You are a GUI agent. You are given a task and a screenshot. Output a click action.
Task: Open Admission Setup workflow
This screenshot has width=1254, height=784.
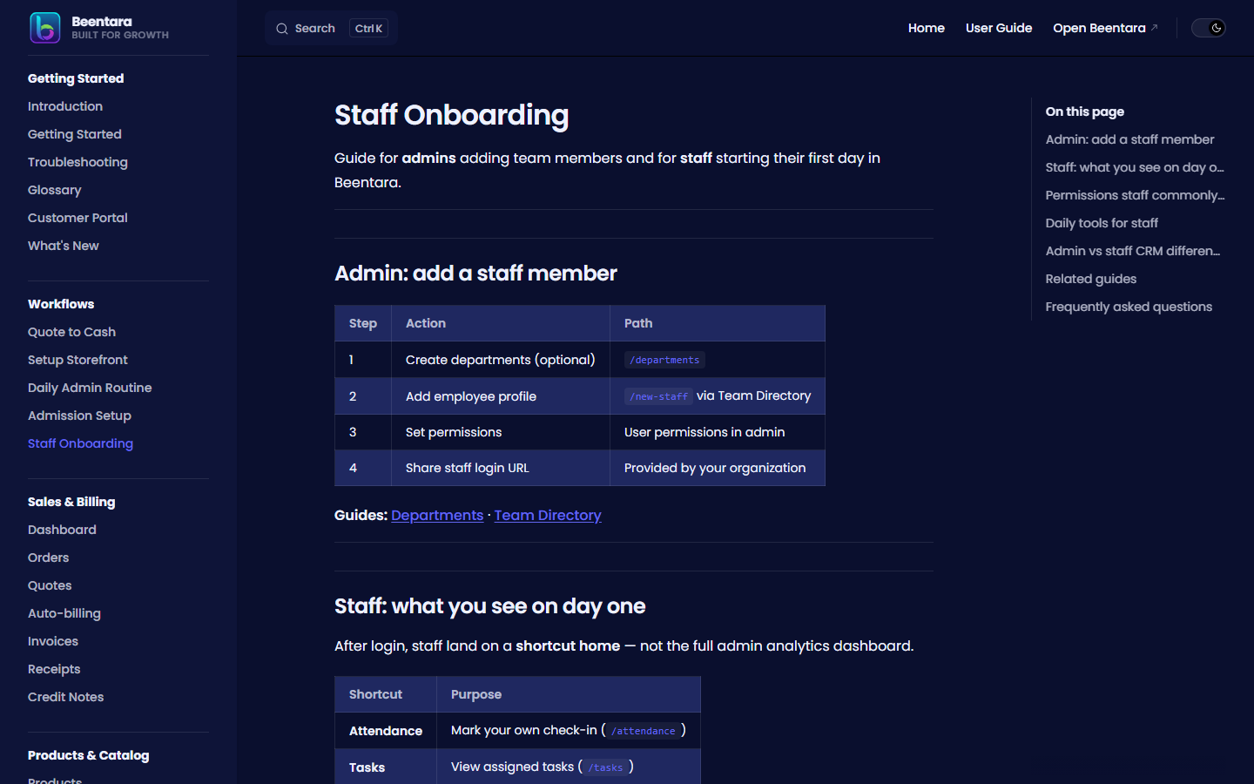coord(79,416)
